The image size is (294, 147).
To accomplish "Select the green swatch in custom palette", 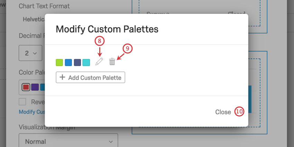I will (59, 62).
